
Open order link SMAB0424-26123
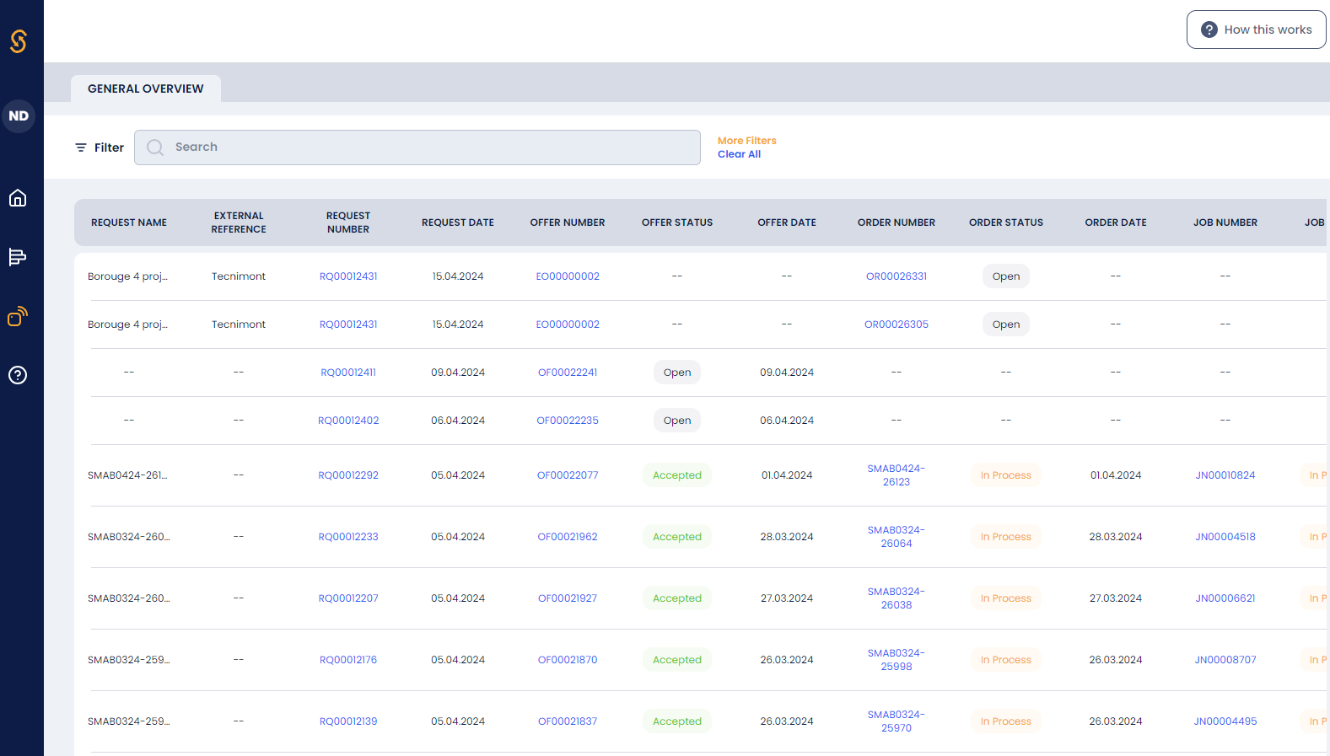[897, 475]
